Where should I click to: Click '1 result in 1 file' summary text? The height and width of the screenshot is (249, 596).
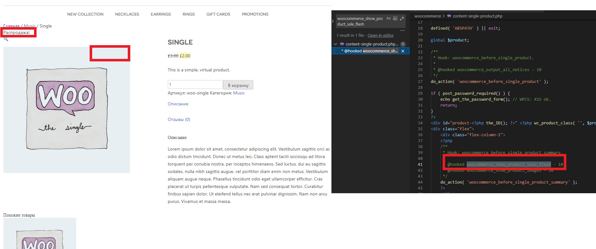pyautogui.click(x=350, y=36)
